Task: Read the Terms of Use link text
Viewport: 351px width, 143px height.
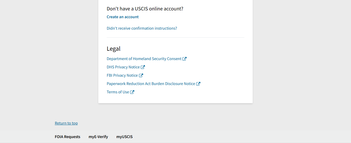Action: (x=118, y=92)
